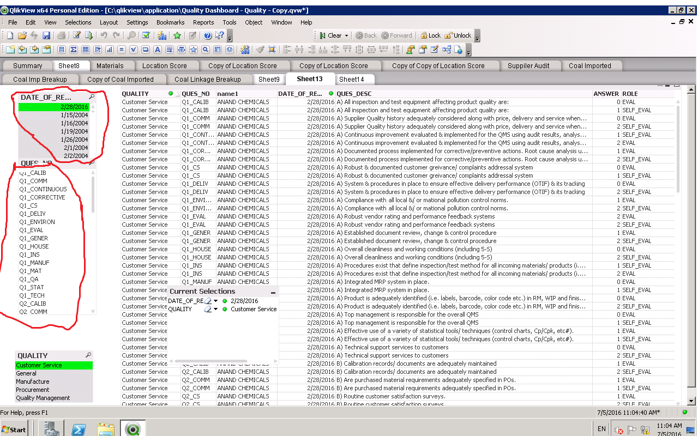Screen dimensions: 698x436
Task: Unlock the selections
Action: tap(458, 35)
